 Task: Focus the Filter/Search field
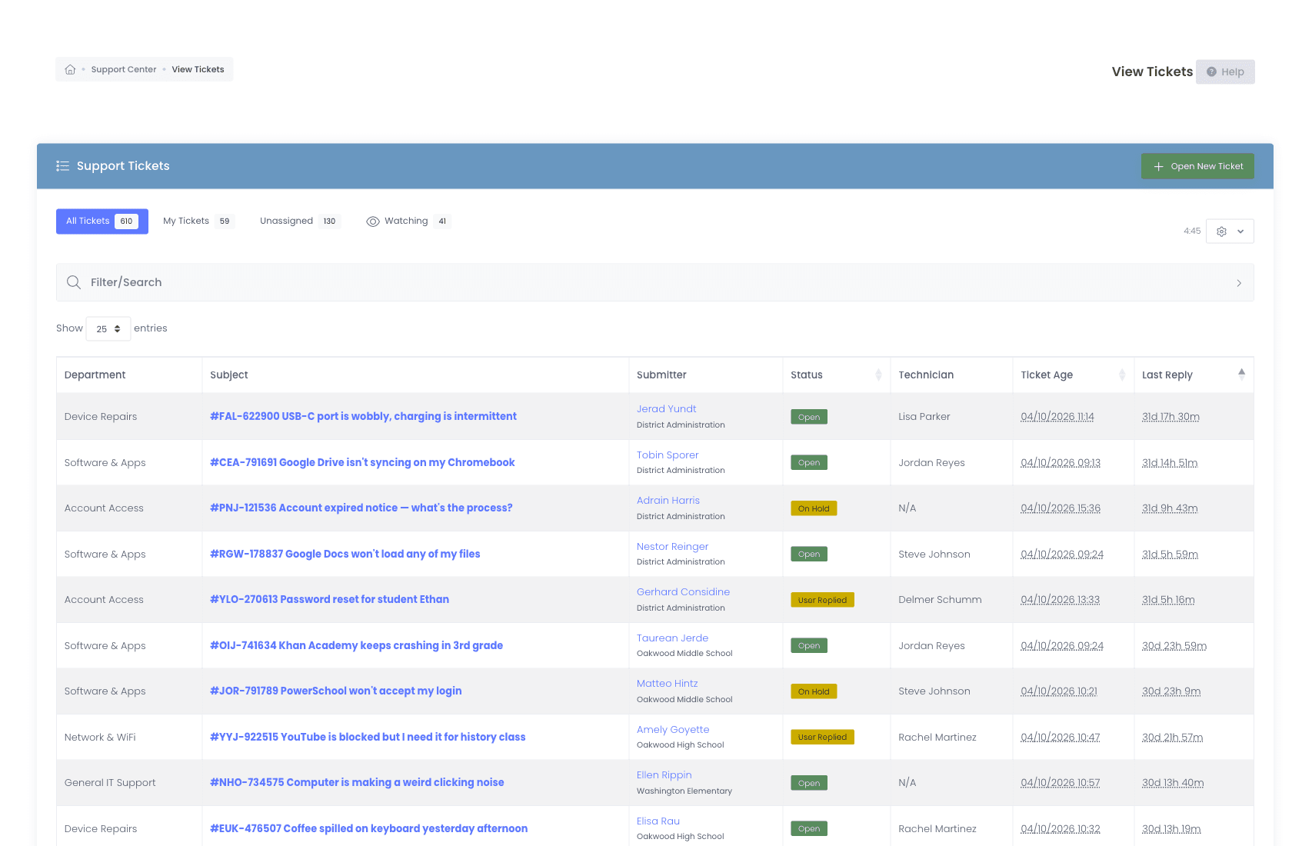tap(655, 282)
